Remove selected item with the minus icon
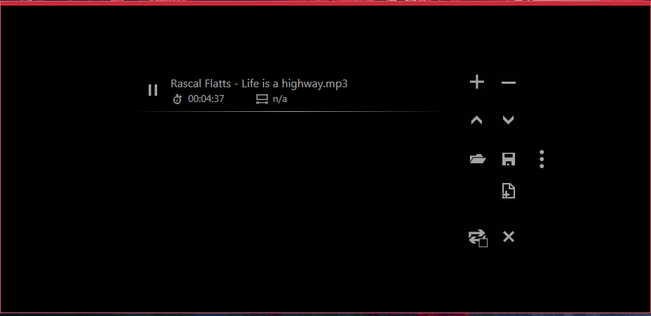Image resolution: width=651 pixels, height=316 pixels. (x=509, y=82)
